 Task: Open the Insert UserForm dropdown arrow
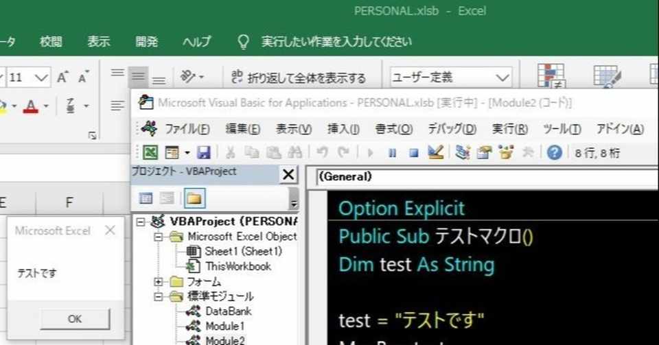tap(187, 153)
